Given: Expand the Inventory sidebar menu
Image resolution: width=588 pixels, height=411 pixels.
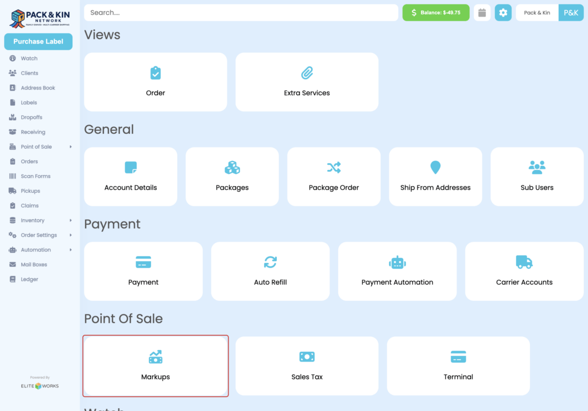Looking at the screenshot, I should tap(32, 220).
